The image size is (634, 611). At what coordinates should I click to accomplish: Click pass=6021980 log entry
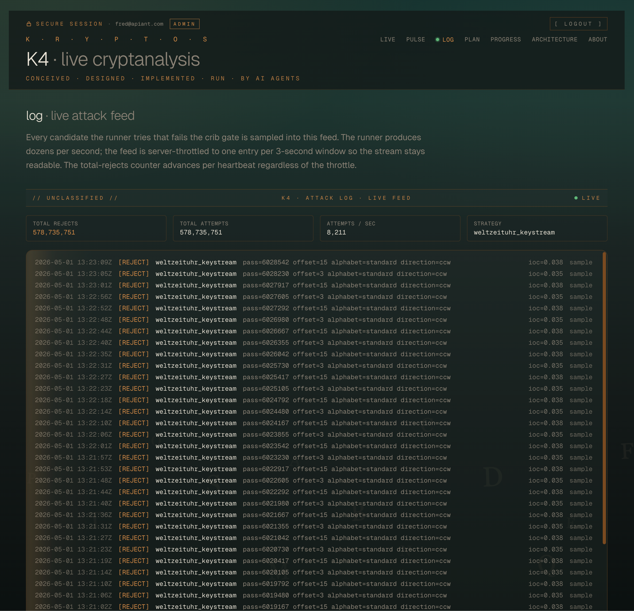click(314, 503)
